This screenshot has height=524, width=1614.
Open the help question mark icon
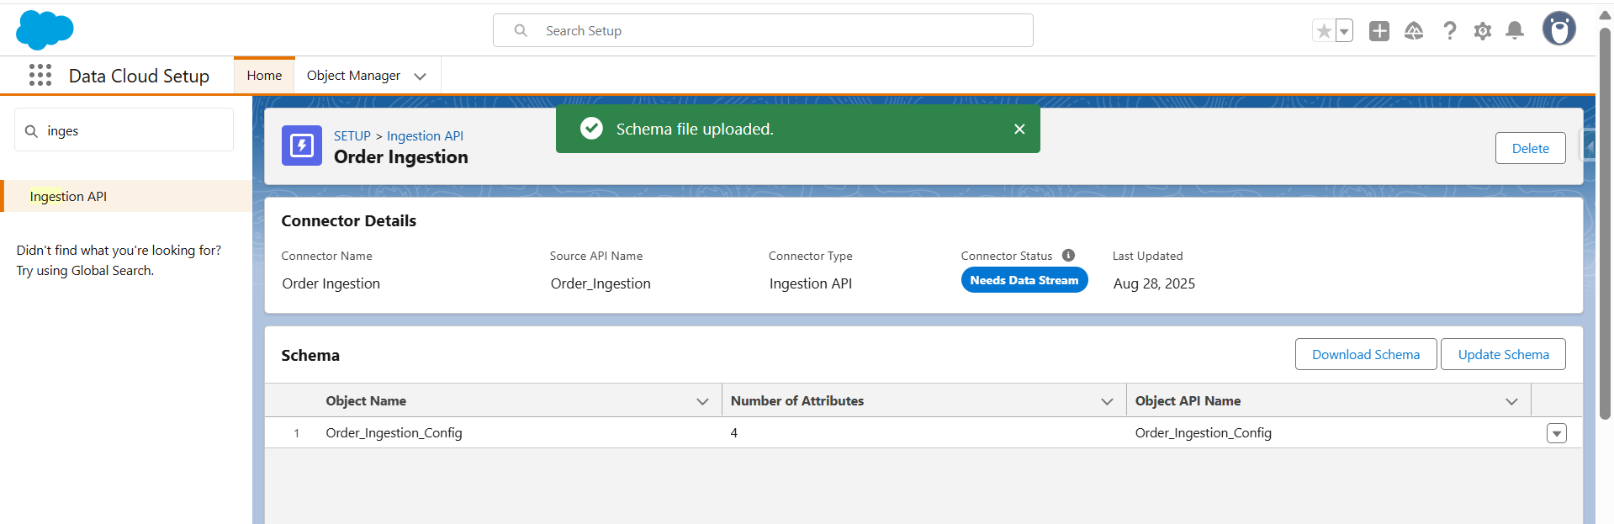click(x=1449, y=31)
